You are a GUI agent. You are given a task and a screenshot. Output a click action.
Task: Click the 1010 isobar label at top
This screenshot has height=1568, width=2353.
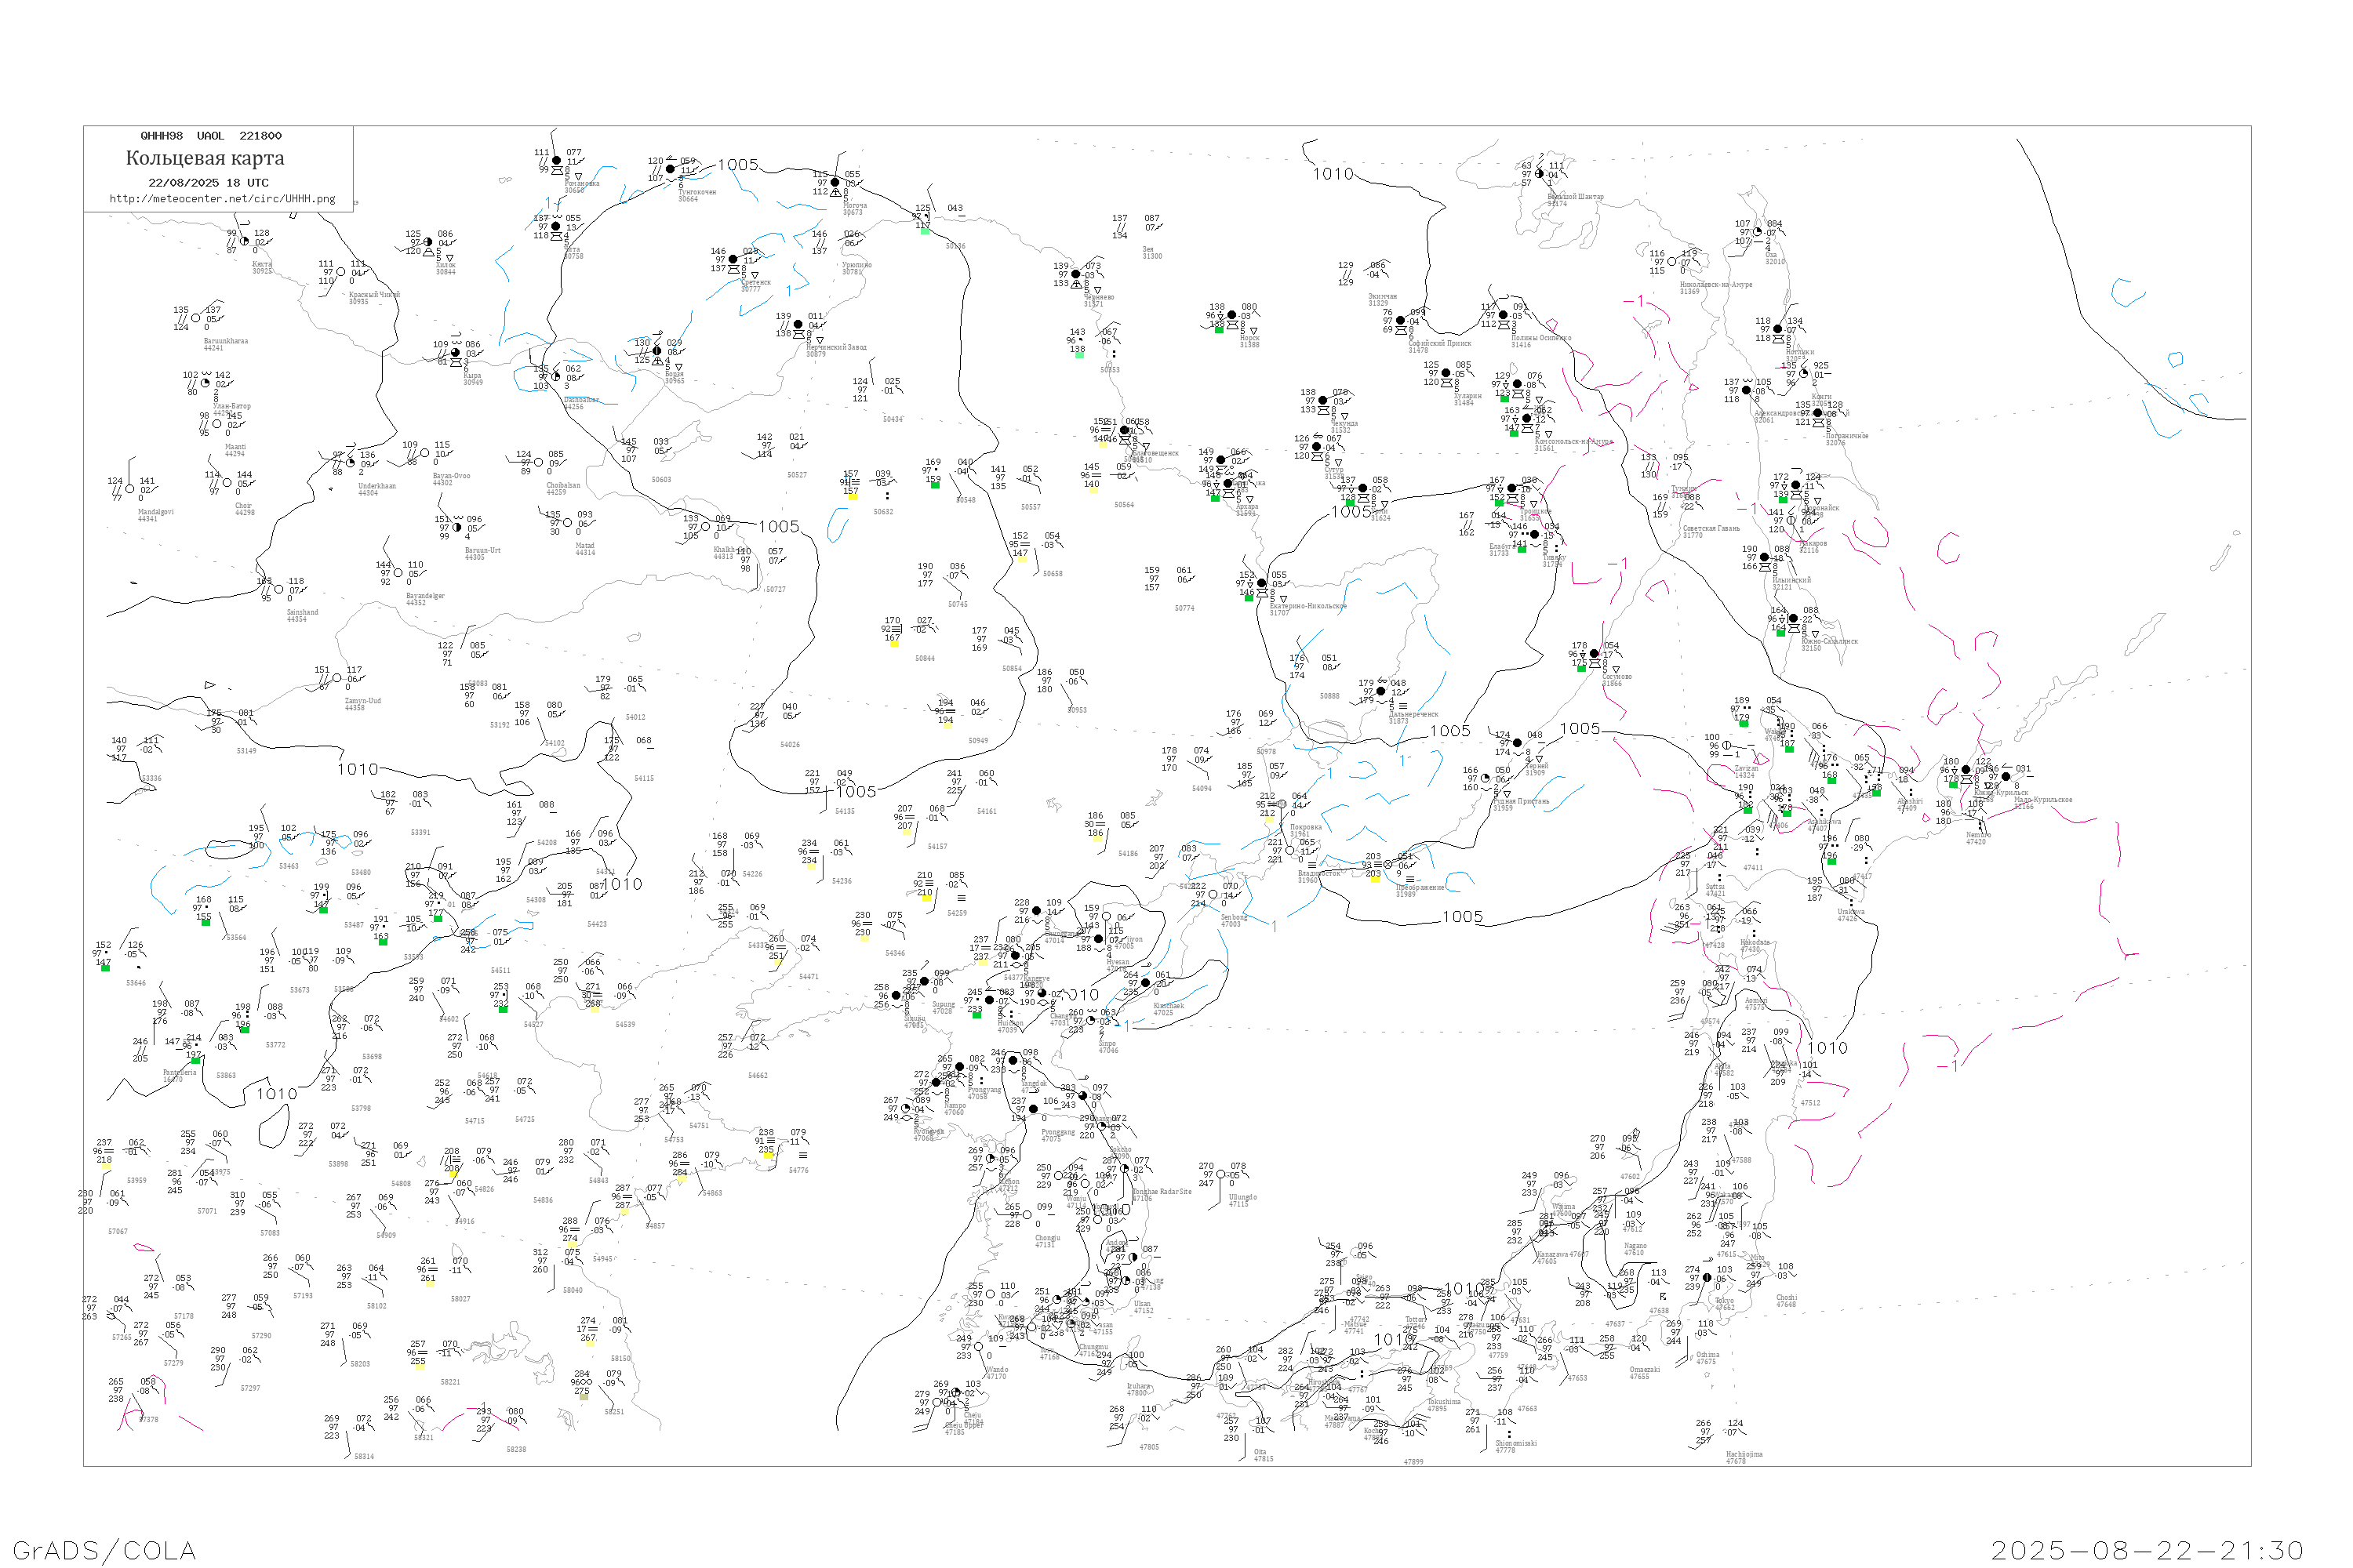[1333, 174]
